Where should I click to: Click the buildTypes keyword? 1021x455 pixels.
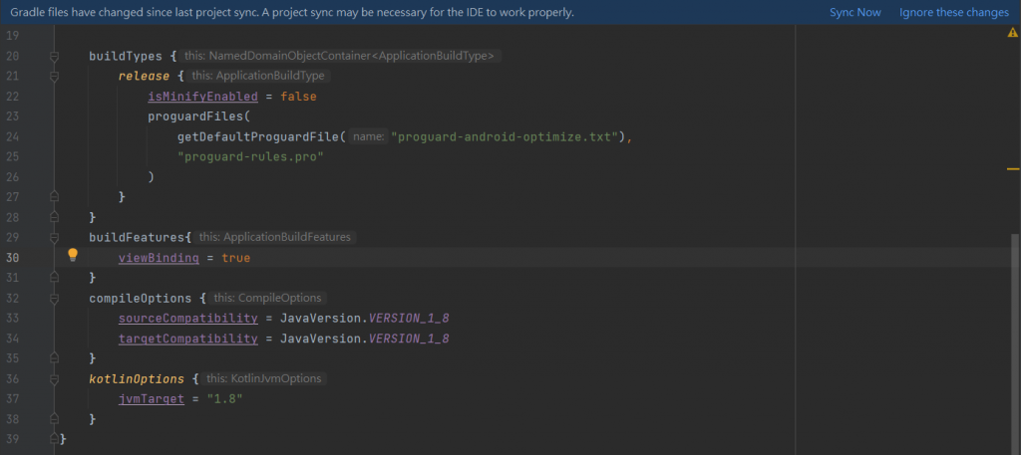pyautogui.click(x=125, y=56)
